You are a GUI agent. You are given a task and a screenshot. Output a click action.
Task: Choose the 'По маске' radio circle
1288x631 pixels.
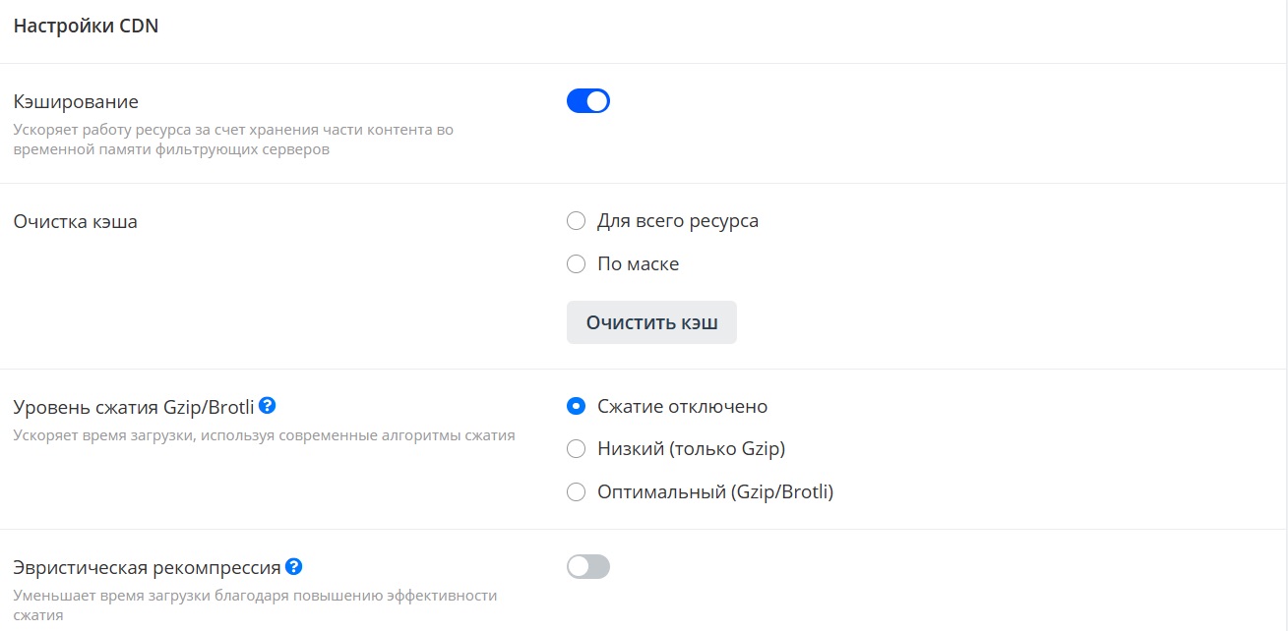577,263
